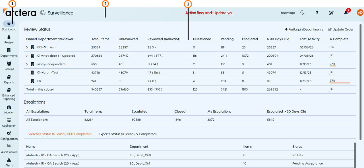Click the 87% progress bar for FB
Image resolution: width=364 pixels, height=168 pixels.
coord(340,83)
